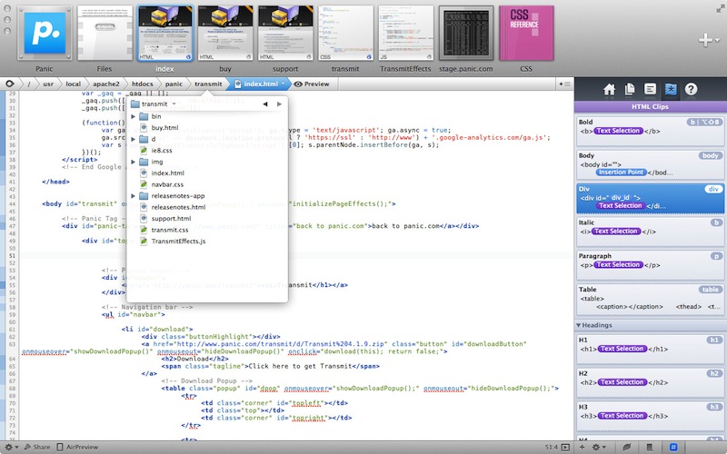Show the Code Navigator sidebar icon
This screenshot has height=454, width=727.
(650, 89)
